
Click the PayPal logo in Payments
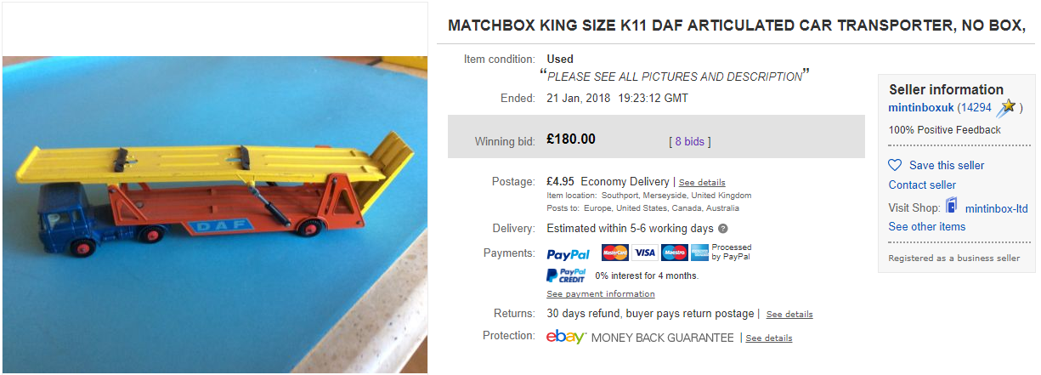(568, 254)
